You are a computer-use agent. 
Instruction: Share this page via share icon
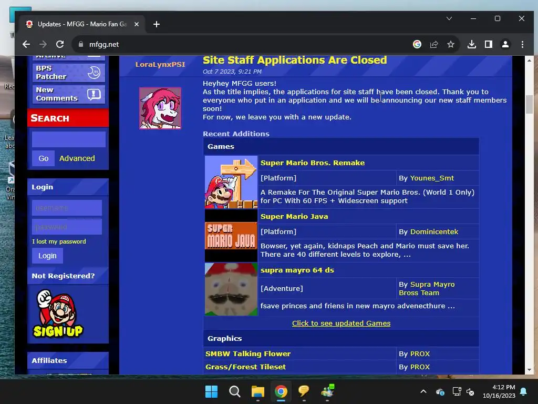point(434,44)
